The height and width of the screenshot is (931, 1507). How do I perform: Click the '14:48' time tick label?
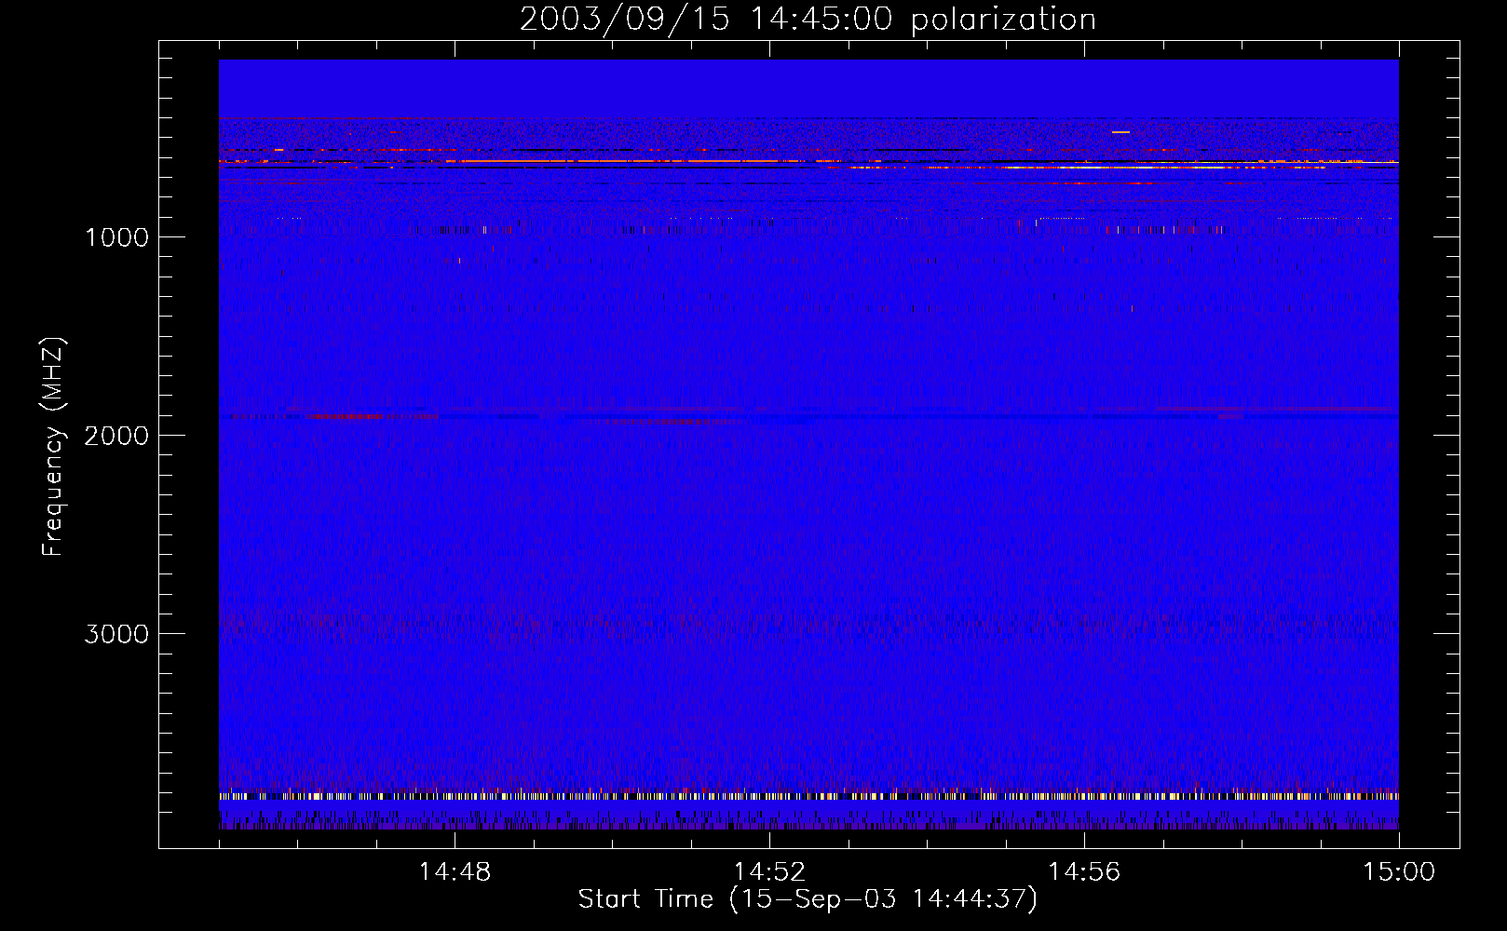455,872
